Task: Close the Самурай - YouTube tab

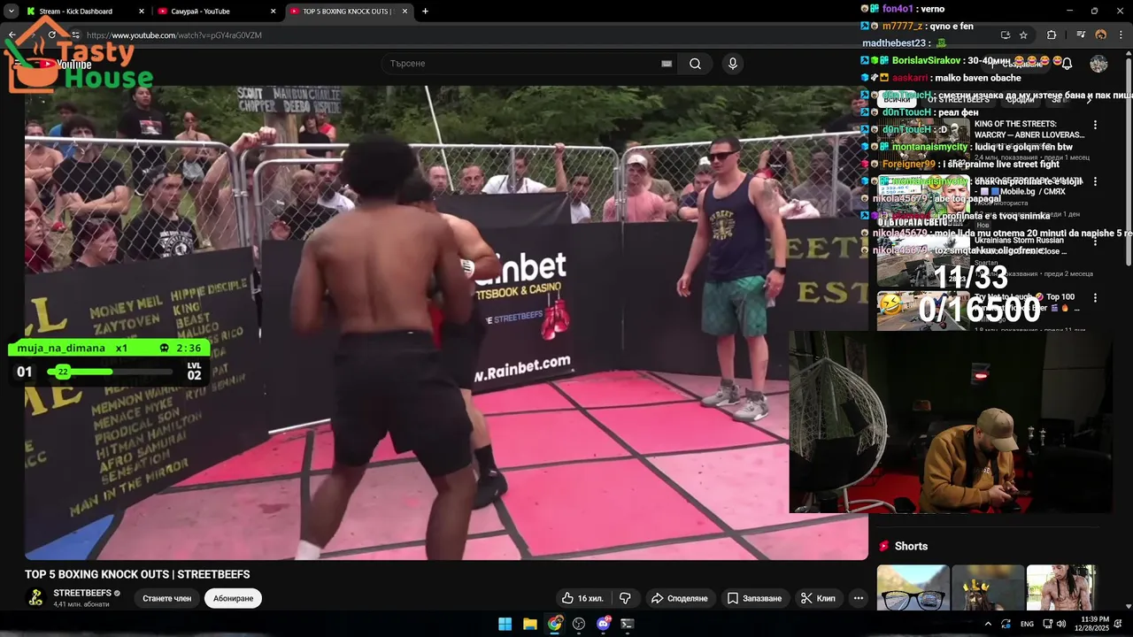Action: tap(274, 11)
